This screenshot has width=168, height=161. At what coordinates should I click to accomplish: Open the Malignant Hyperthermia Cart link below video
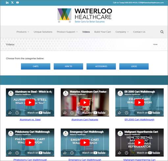[x=139, y=160]
